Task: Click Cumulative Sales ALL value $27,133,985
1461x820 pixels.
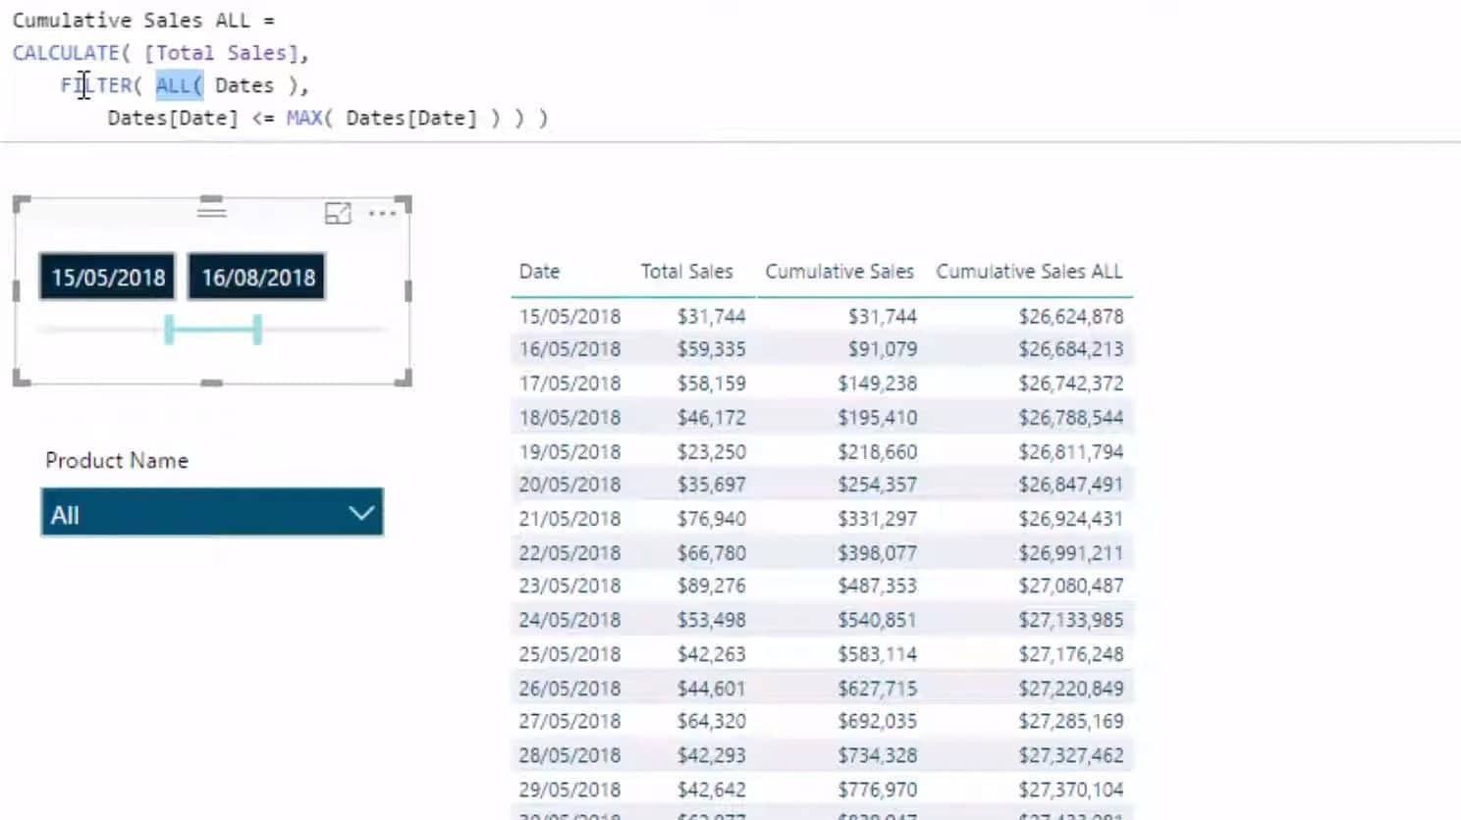Action: pyautogui.click(x=1070, y=620)
